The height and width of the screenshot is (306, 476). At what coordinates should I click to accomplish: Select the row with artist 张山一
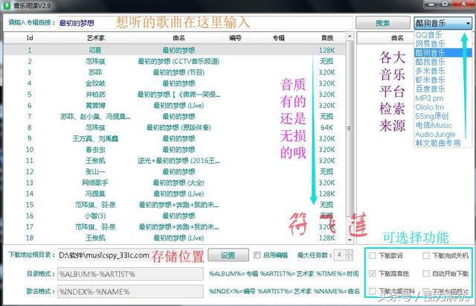175,172
